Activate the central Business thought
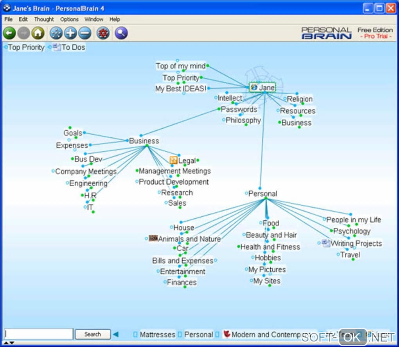 144,141
